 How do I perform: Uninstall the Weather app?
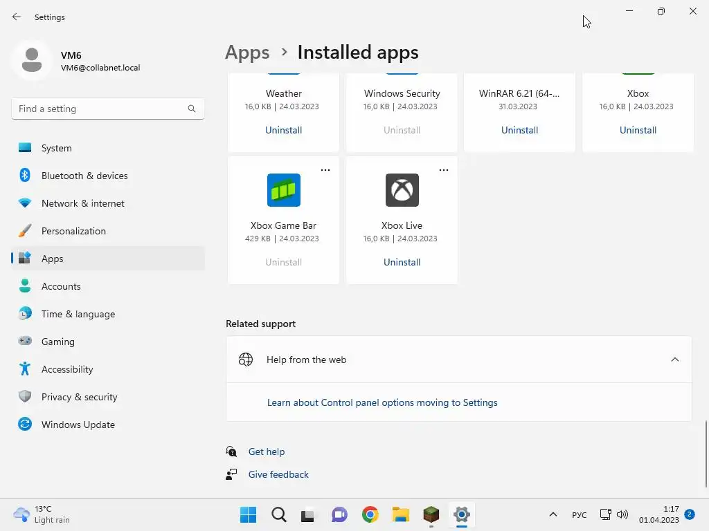click(x=283, y=130)
